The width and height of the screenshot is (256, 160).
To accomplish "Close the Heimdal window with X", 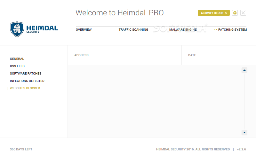I will coord(243,13).
